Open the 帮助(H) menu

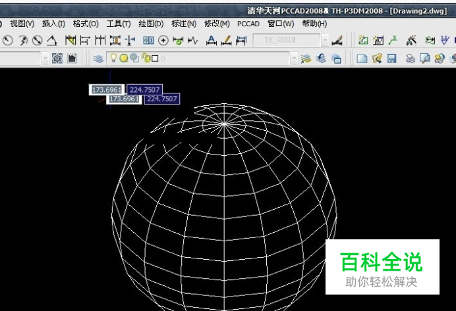(314, 24)
